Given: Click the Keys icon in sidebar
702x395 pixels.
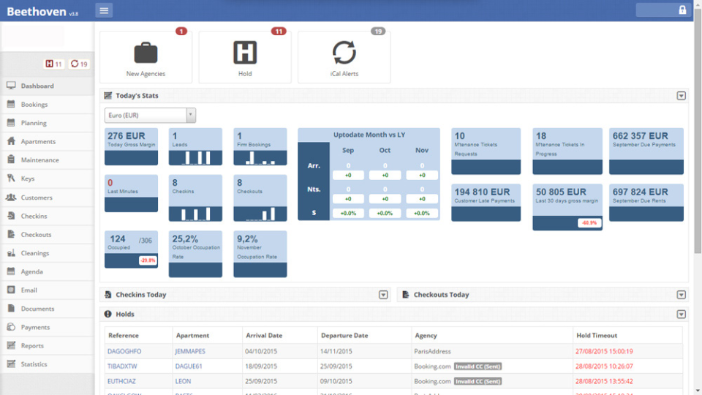Looking at the screenshot, I should 11,178.
